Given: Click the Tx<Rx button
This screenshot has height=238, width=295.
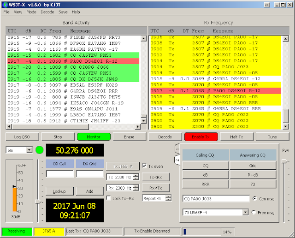Looking at the screenshot, I should (x=156, y=177).
